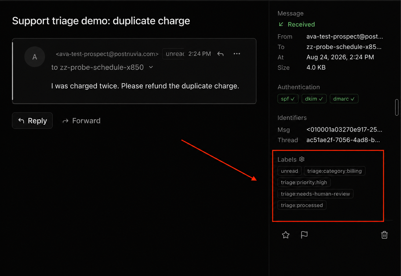401x276 pixels.
Task: Star this message
Action: pos(286,235)
